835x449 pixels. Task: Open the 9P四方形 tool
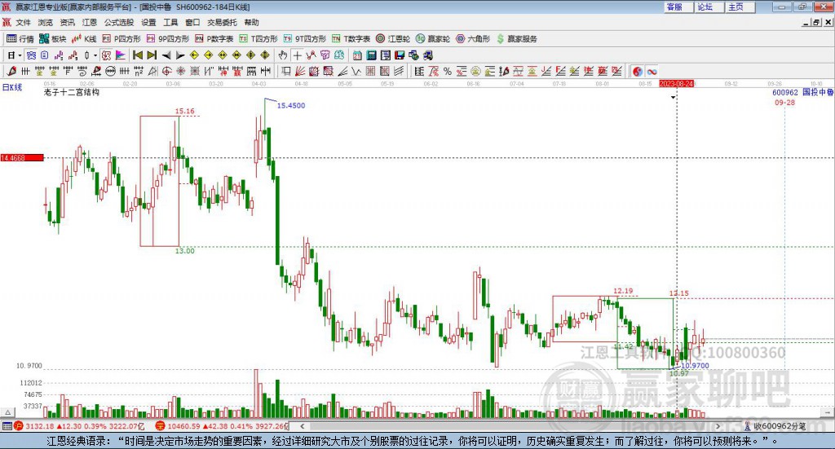[x=168, y=39]
